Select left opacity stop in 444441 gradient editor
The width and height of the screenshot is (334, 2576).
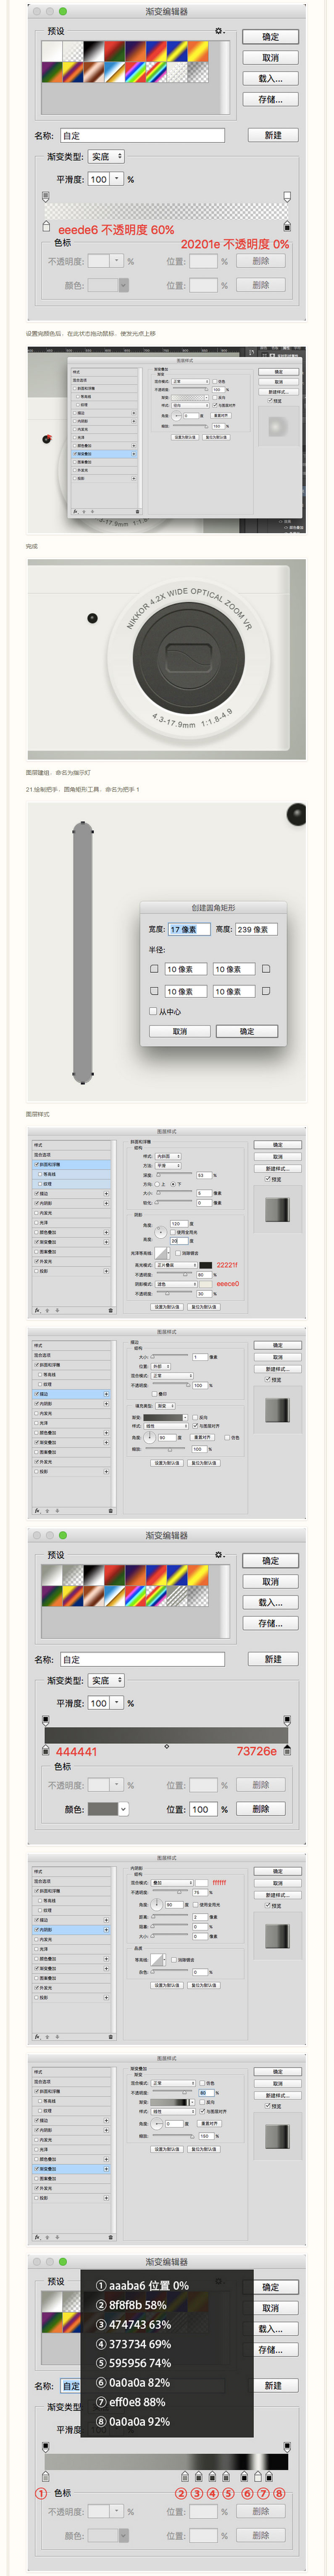point(46,1720)
